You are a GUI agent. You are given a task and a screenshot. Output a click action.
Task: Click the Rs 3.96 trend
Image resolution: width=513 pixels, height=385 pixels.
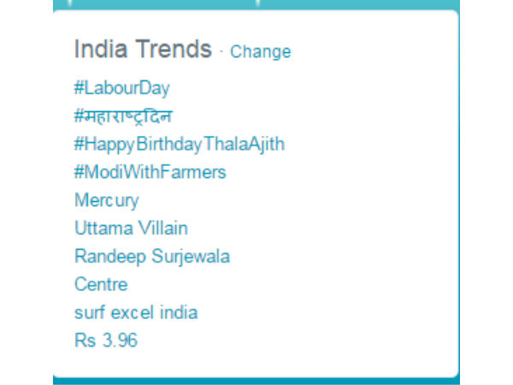point(106,341)
